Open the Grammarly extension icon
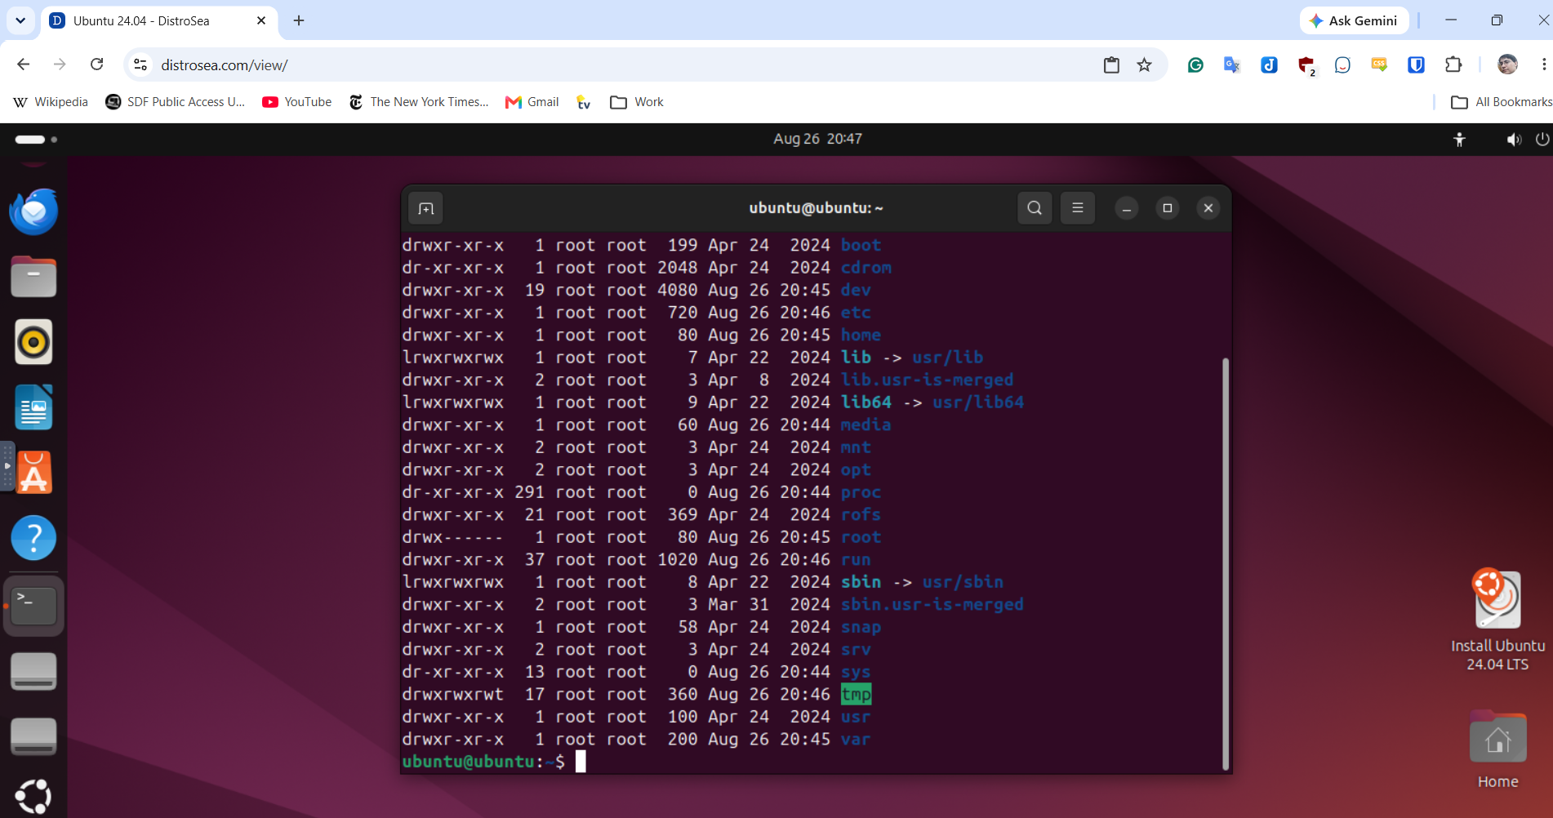 coord(1195,64)
